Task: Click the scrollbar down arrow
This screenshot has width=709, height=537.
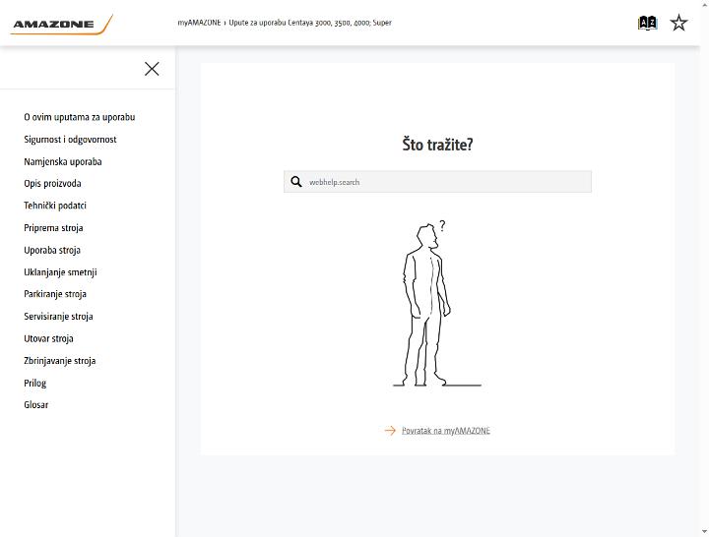Action: [704, 532]
